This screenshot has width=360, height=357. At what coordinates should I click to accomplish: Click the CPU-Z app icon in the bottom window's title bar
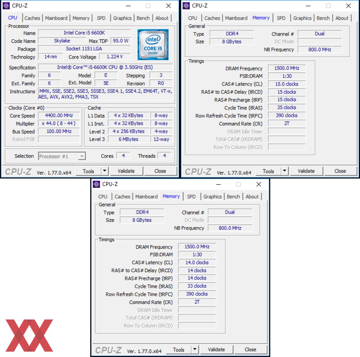(96, 184)
